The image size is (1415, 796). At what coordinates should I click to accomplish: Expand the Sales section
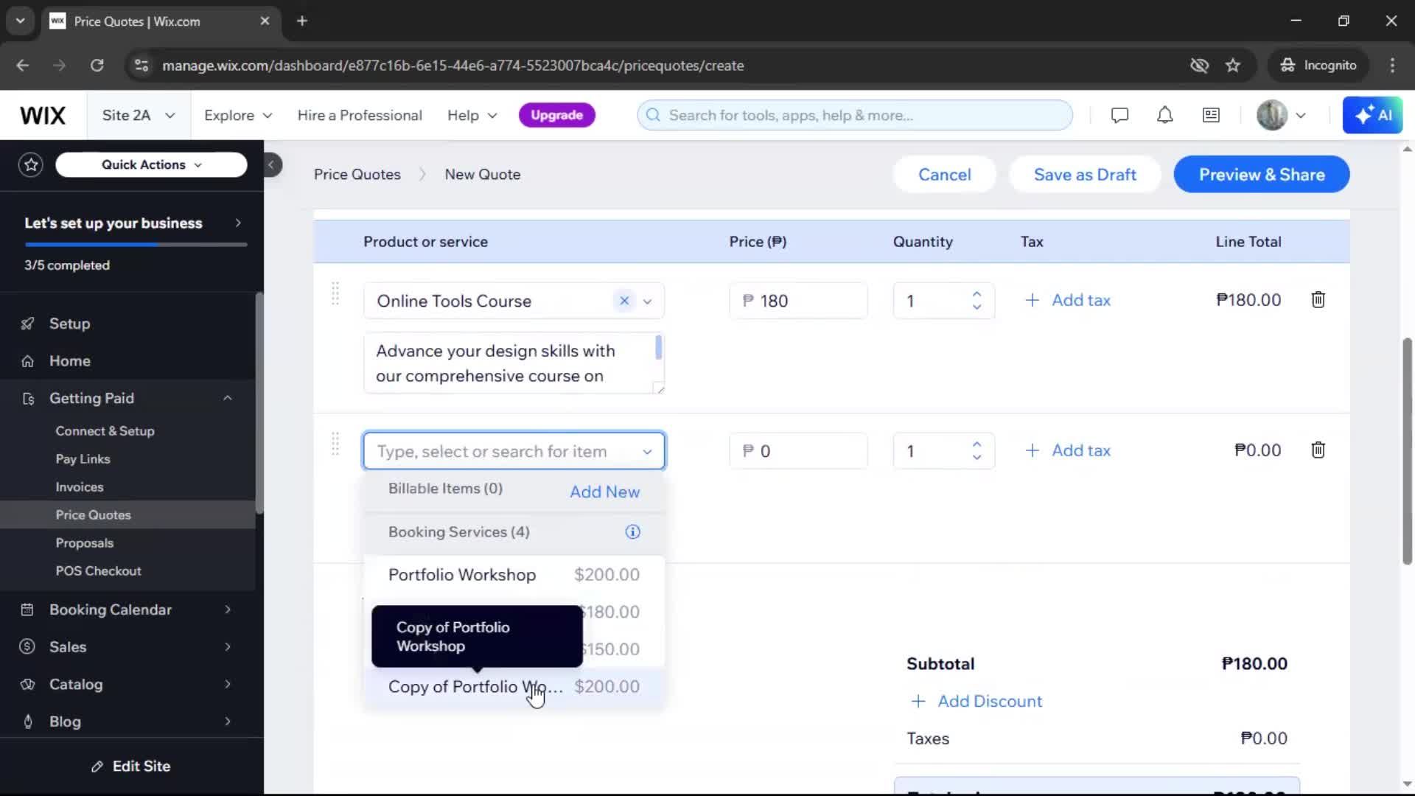coord(228,647)
